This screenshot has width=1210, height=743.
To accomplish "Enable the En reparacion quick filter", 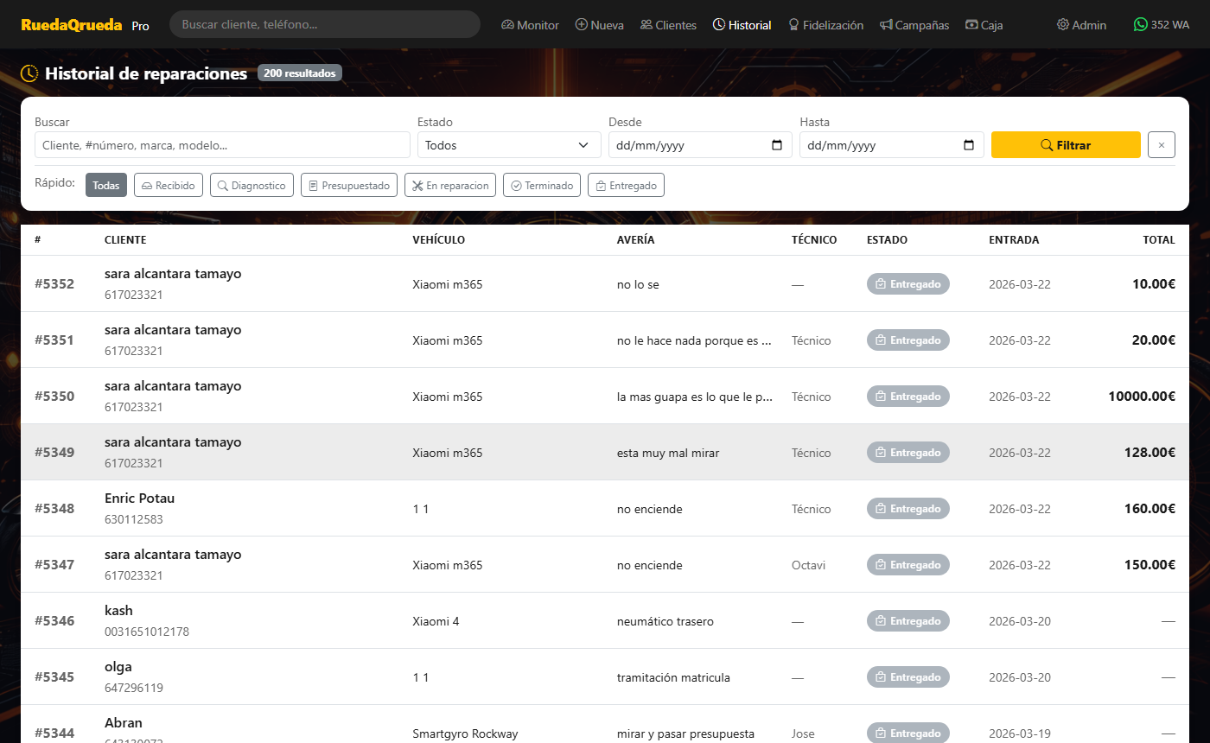I will click(x=450, y=185).
